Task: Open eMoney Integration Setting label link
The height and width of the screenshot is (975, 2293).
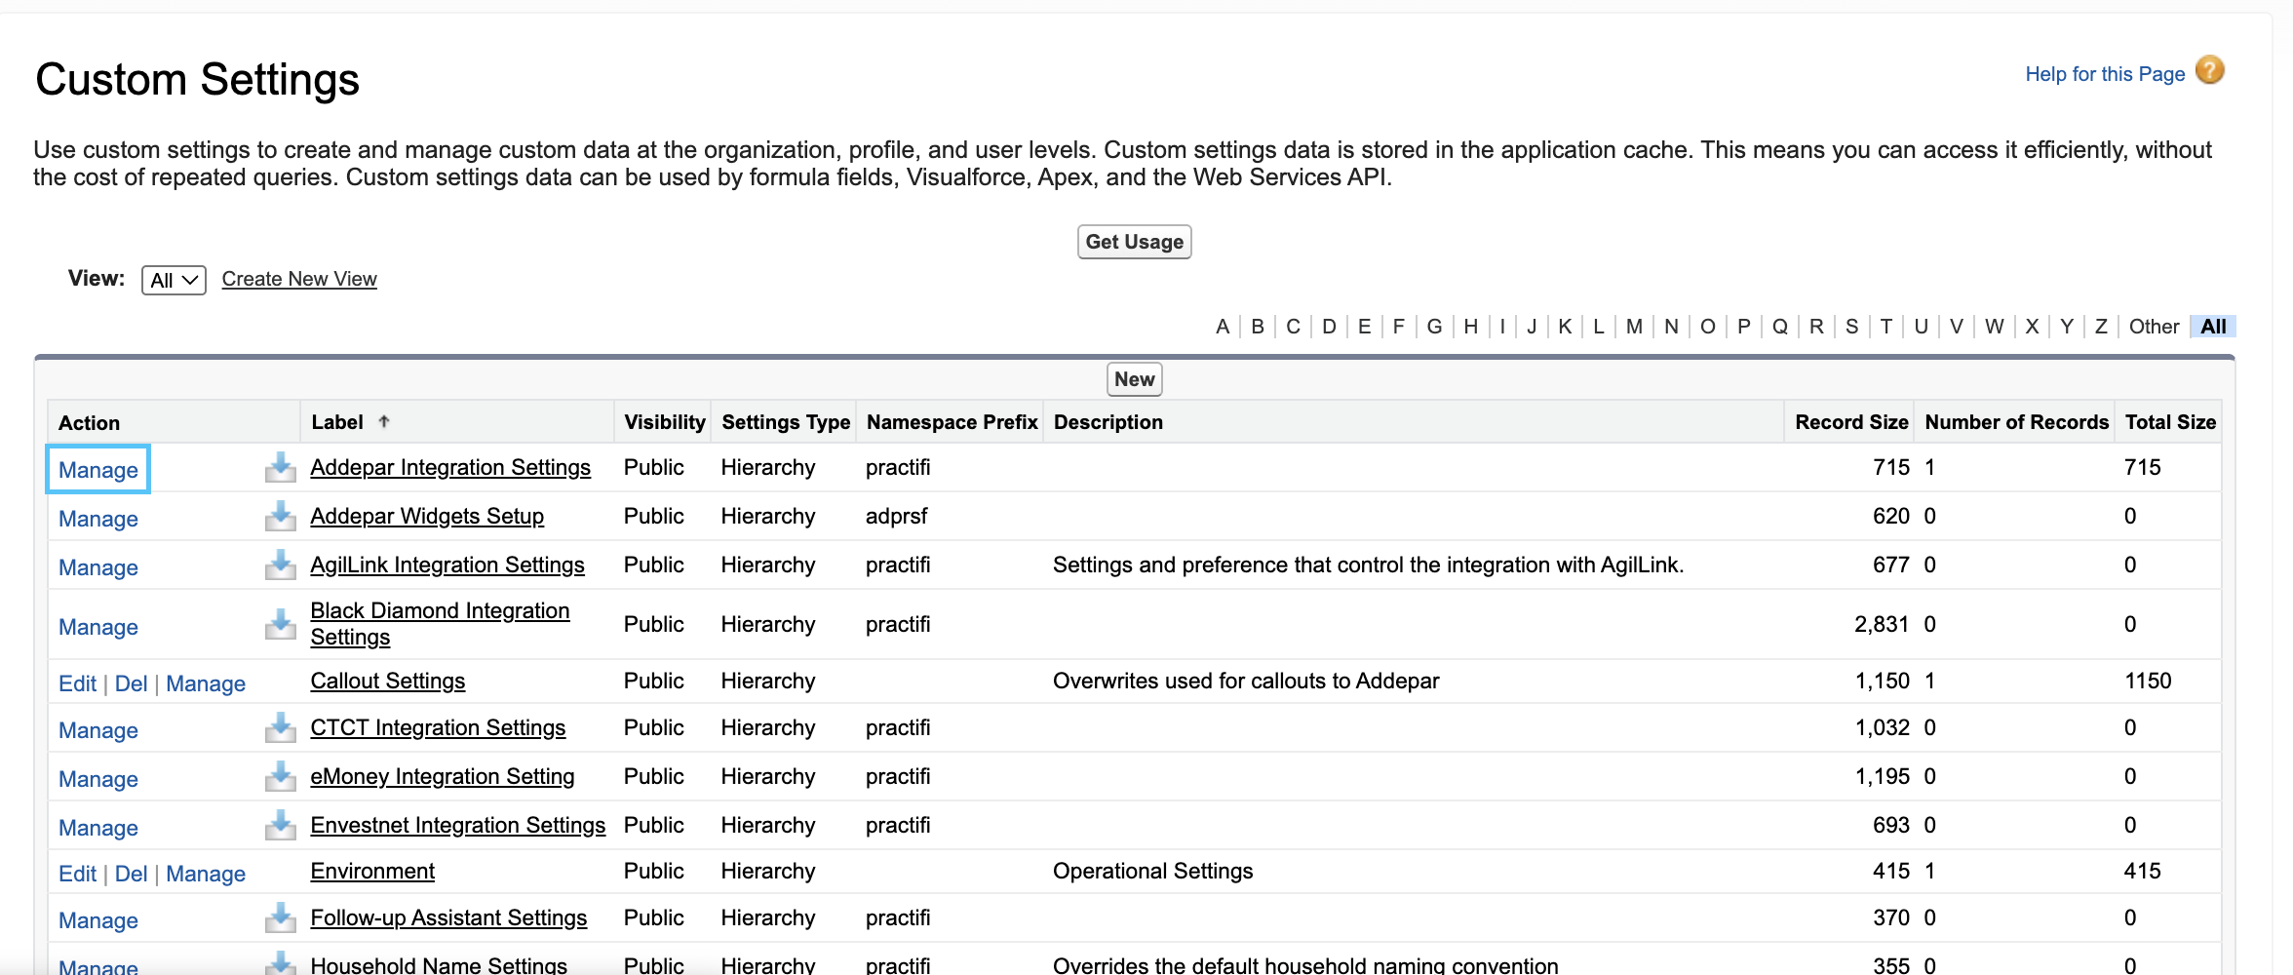Action: [x=443, y=776]
